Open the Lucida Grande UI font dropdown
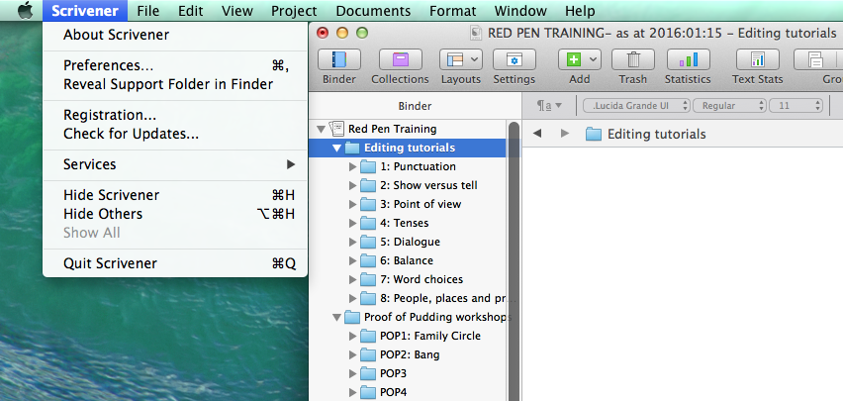843x401 pixels. (636, 106)
